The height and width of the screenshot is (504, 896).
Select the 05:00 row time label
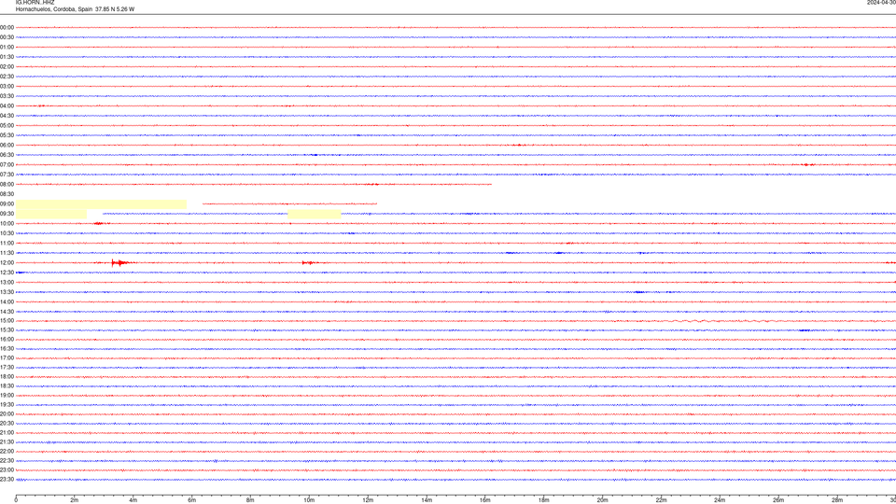click(x=7, y=126)
